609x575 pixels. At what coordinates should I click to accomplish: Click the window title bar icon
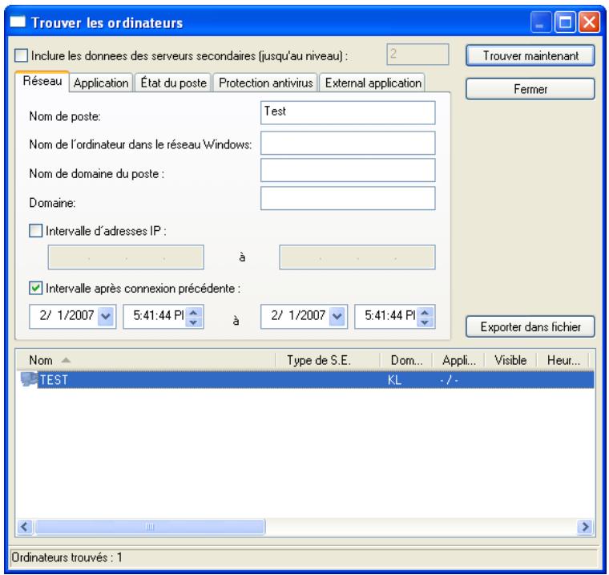point(18,22)
